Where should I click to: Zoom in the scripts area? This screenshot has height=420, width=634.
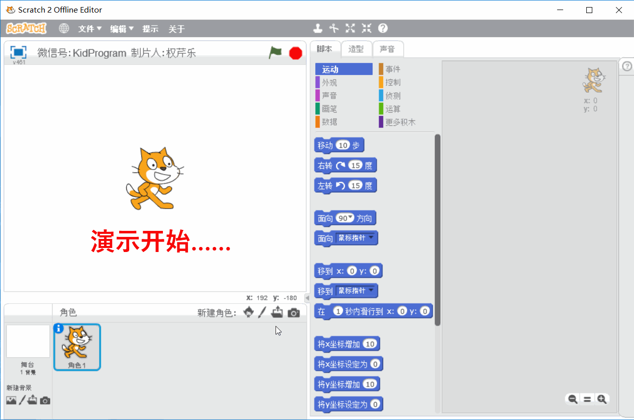(602, 399)
